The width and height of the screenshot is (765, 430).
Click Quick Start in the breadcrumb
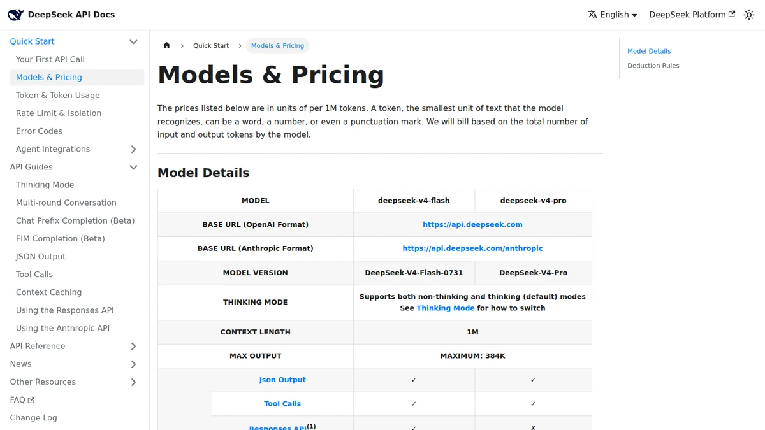[x=211, y=46]
